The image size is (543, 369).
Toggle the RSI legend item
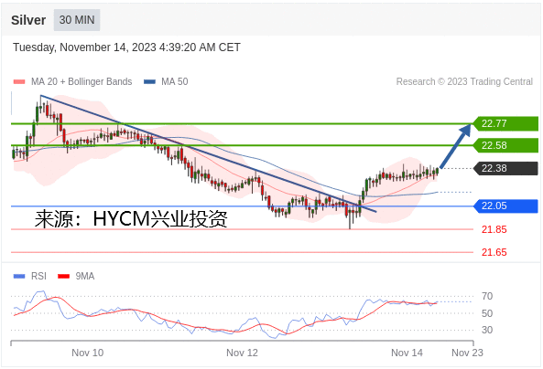click(x=30, y=276)
